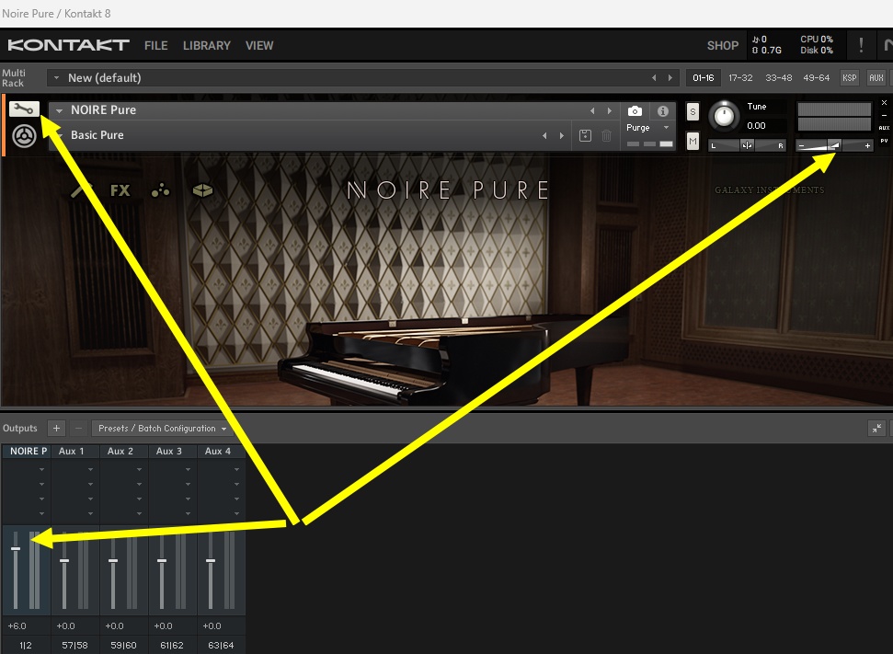
Task: Open first insert slot of NOIRE P channel
Action: (26, 469)
